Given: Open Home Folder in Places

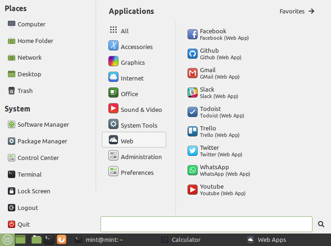Looking at the screenshot, I should pos(31,41).
